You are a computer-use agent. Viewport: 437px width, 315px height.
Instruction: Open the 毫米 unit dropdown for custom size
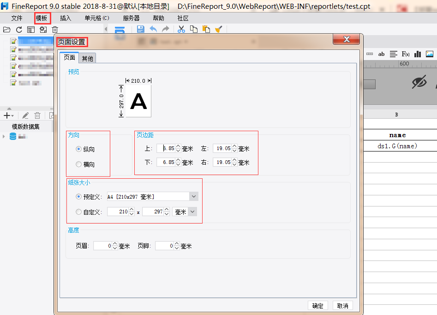click(192, 212)
